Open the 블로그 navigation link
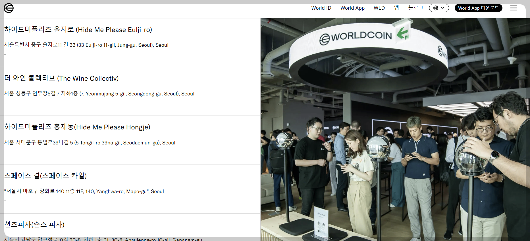The height and width of the screenshot is (241, 530). (x=416, y=8)
